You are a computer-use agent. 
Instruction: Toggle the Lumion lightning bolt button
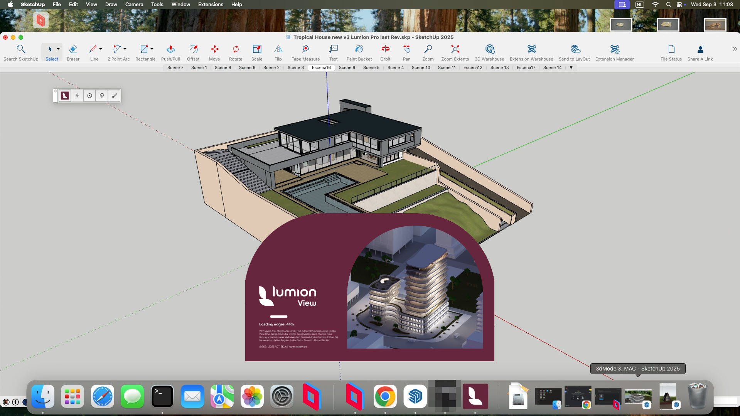coord(77,96)
